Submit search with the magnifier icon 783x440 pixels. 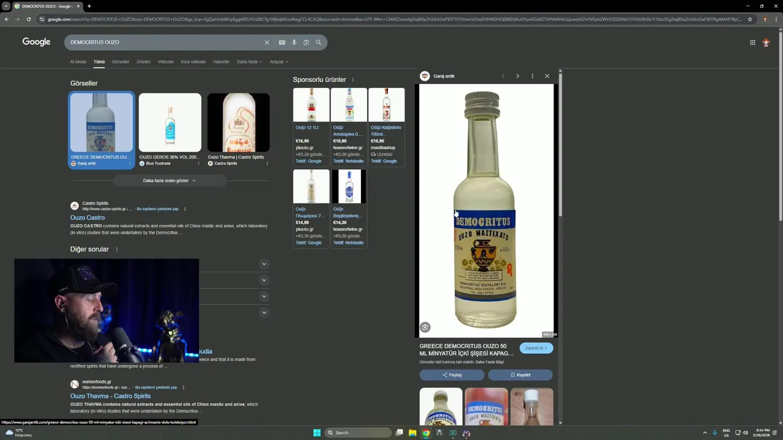(x=318, y=42)
